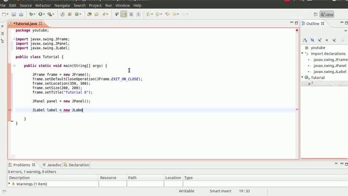Collapse the Warnings (1 item) row
The image size is (348, 196).
coord(9,183)
